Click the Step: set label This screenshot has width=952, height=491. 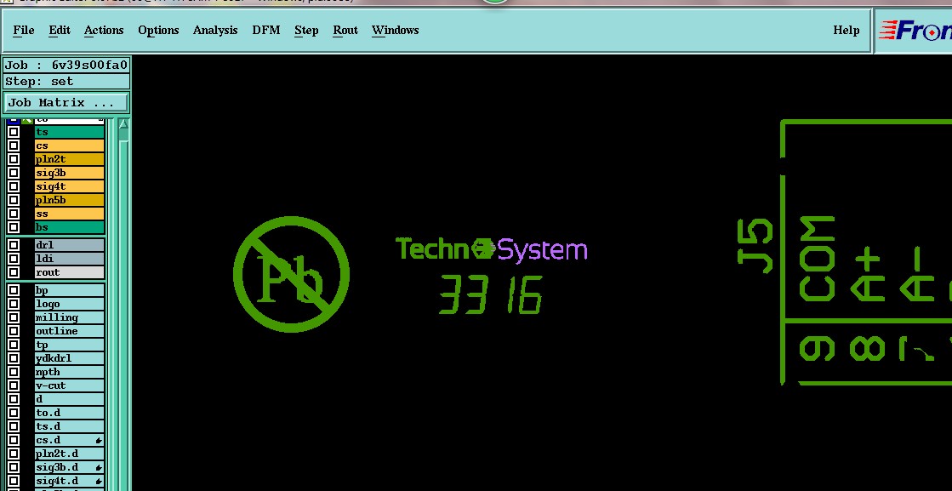[x=66, y=82]
